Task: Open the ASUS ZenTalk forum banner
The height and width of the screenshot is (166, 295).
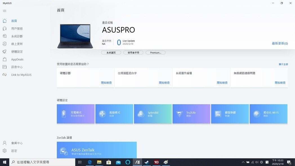Action: coord(97,150)
